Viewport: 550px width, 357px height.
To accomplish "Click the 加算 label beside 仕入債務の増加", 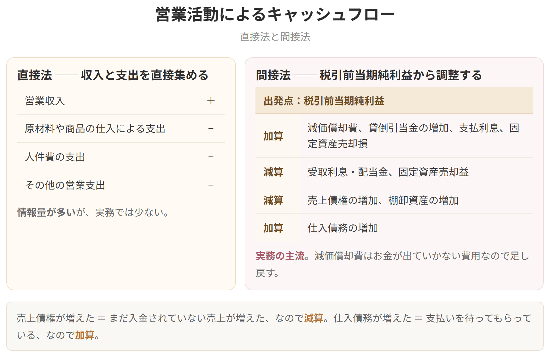I will click(273, 228).
